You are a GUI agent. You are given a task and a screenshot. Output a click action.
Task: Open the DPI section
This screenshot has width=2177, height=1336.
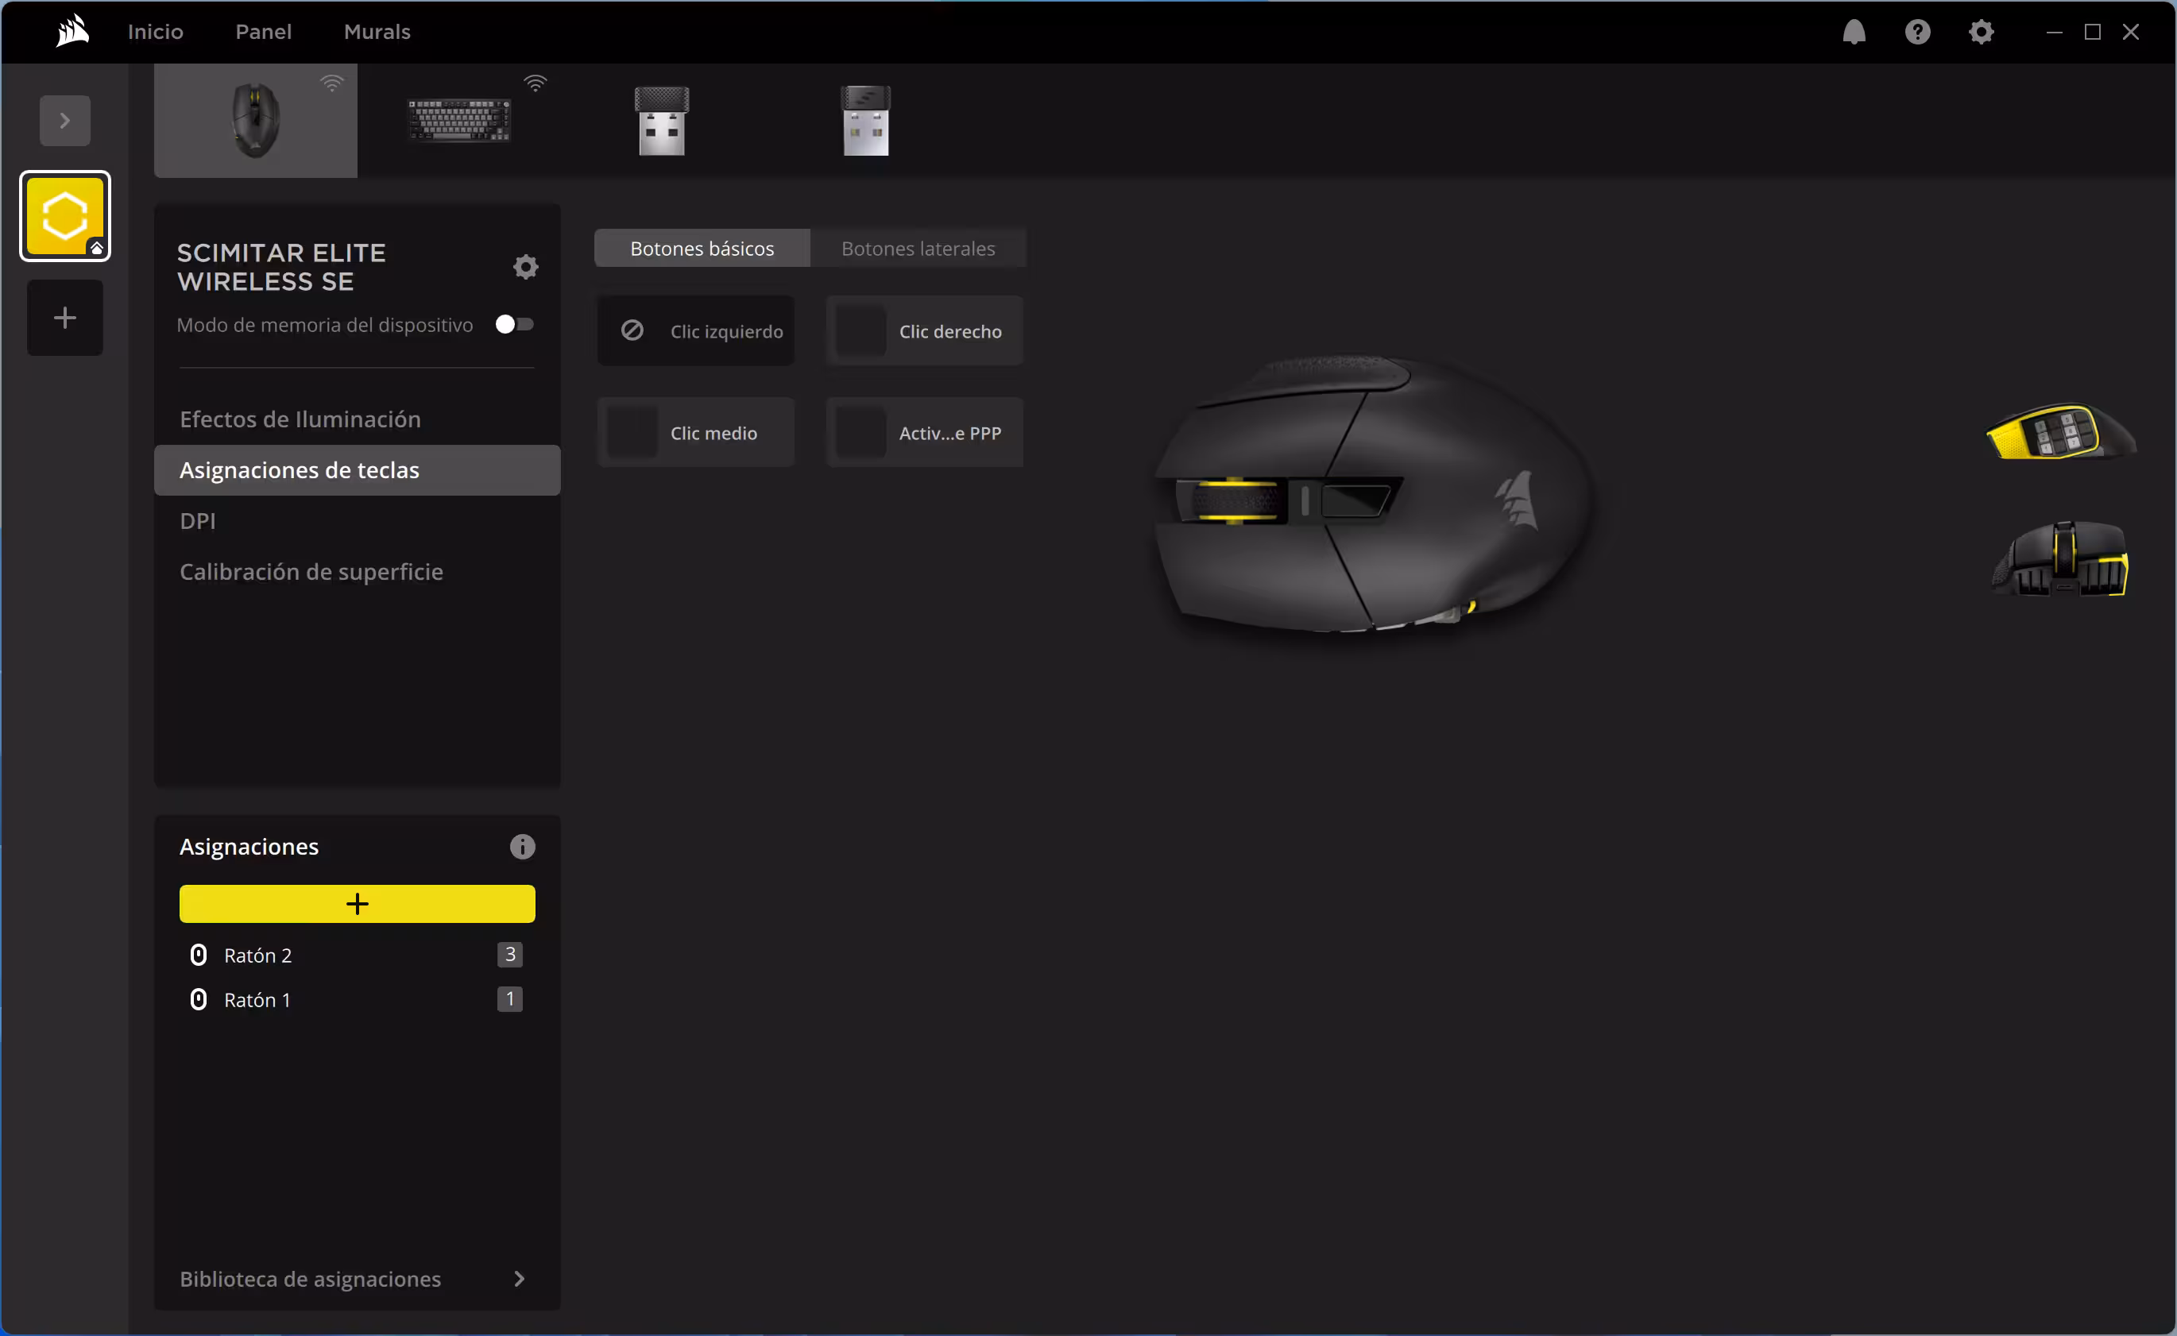coord(357,520)
